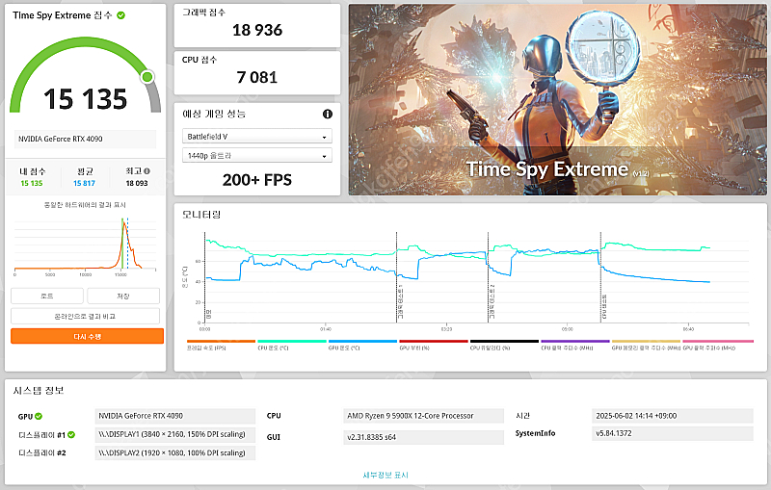Click the 200+ FPS estimate text
Screen dimensions: 771x490
point(256,180)
